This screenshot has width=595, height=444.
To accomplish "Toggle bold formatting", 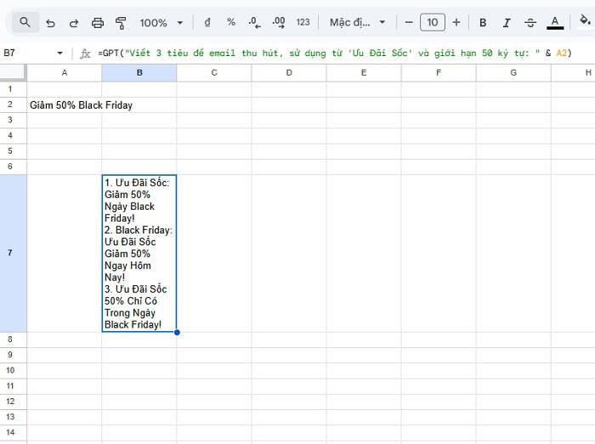I will point(483,22).
